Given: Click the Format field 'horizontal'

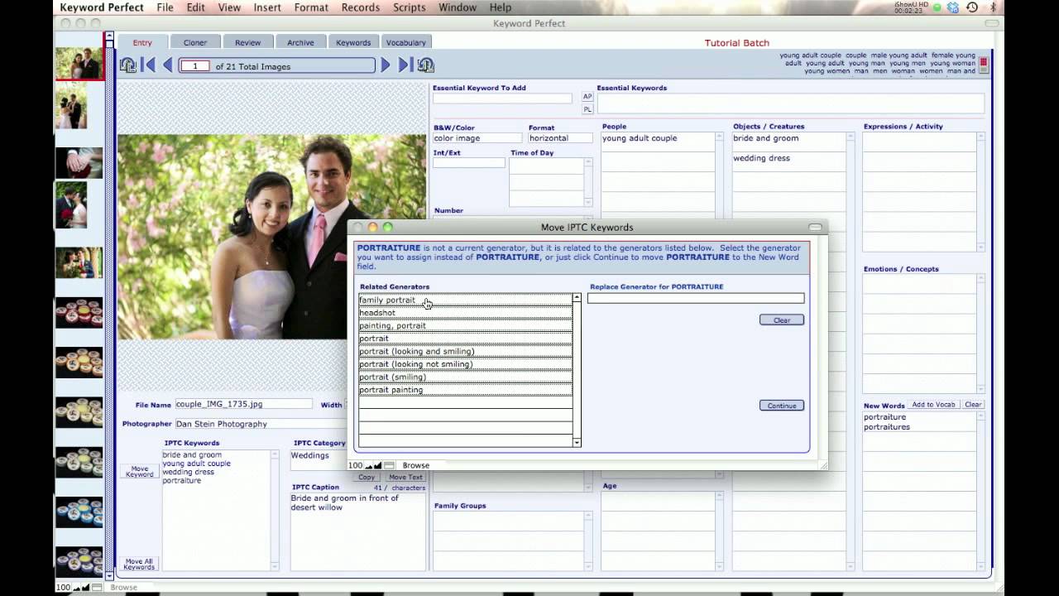Looking at the screenshot, I should click(560, 138).
